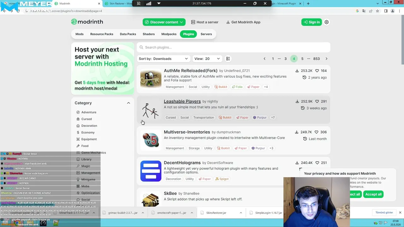Open the AuthMe ReReloaded plugin icon
The height and width of the screenshot is (227, 404).
click(151, 79)
